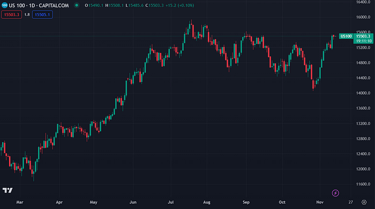Click the 14400.0 price scale label
Viewport: 375px width, 209px height.
coord(363,78)
